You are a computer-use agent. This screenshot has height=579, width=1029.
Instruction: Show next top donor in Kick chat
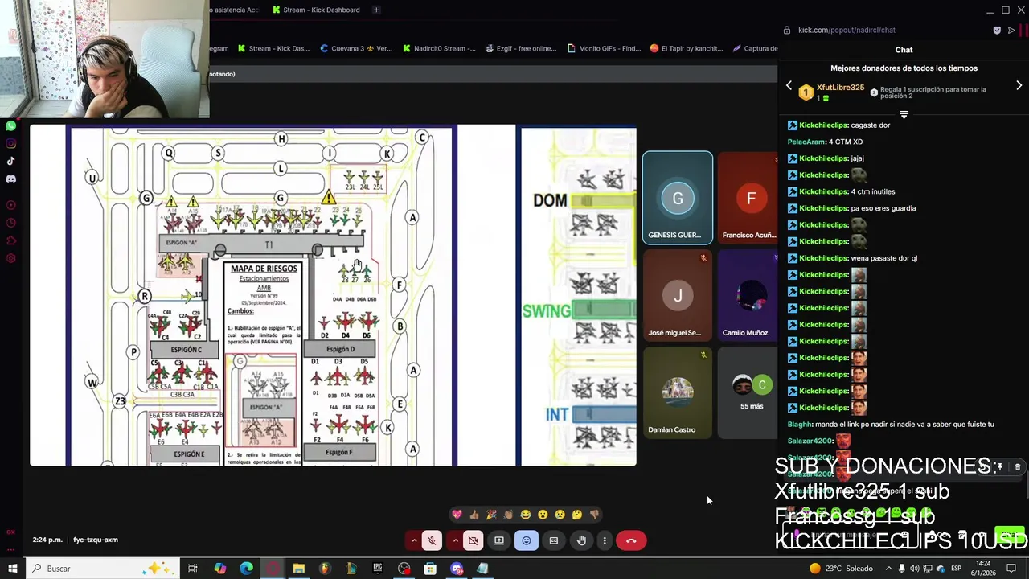1019,85
